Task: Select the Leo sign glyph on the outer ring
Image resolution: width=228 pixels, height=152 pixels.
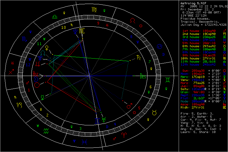Action: coord(132,21)
